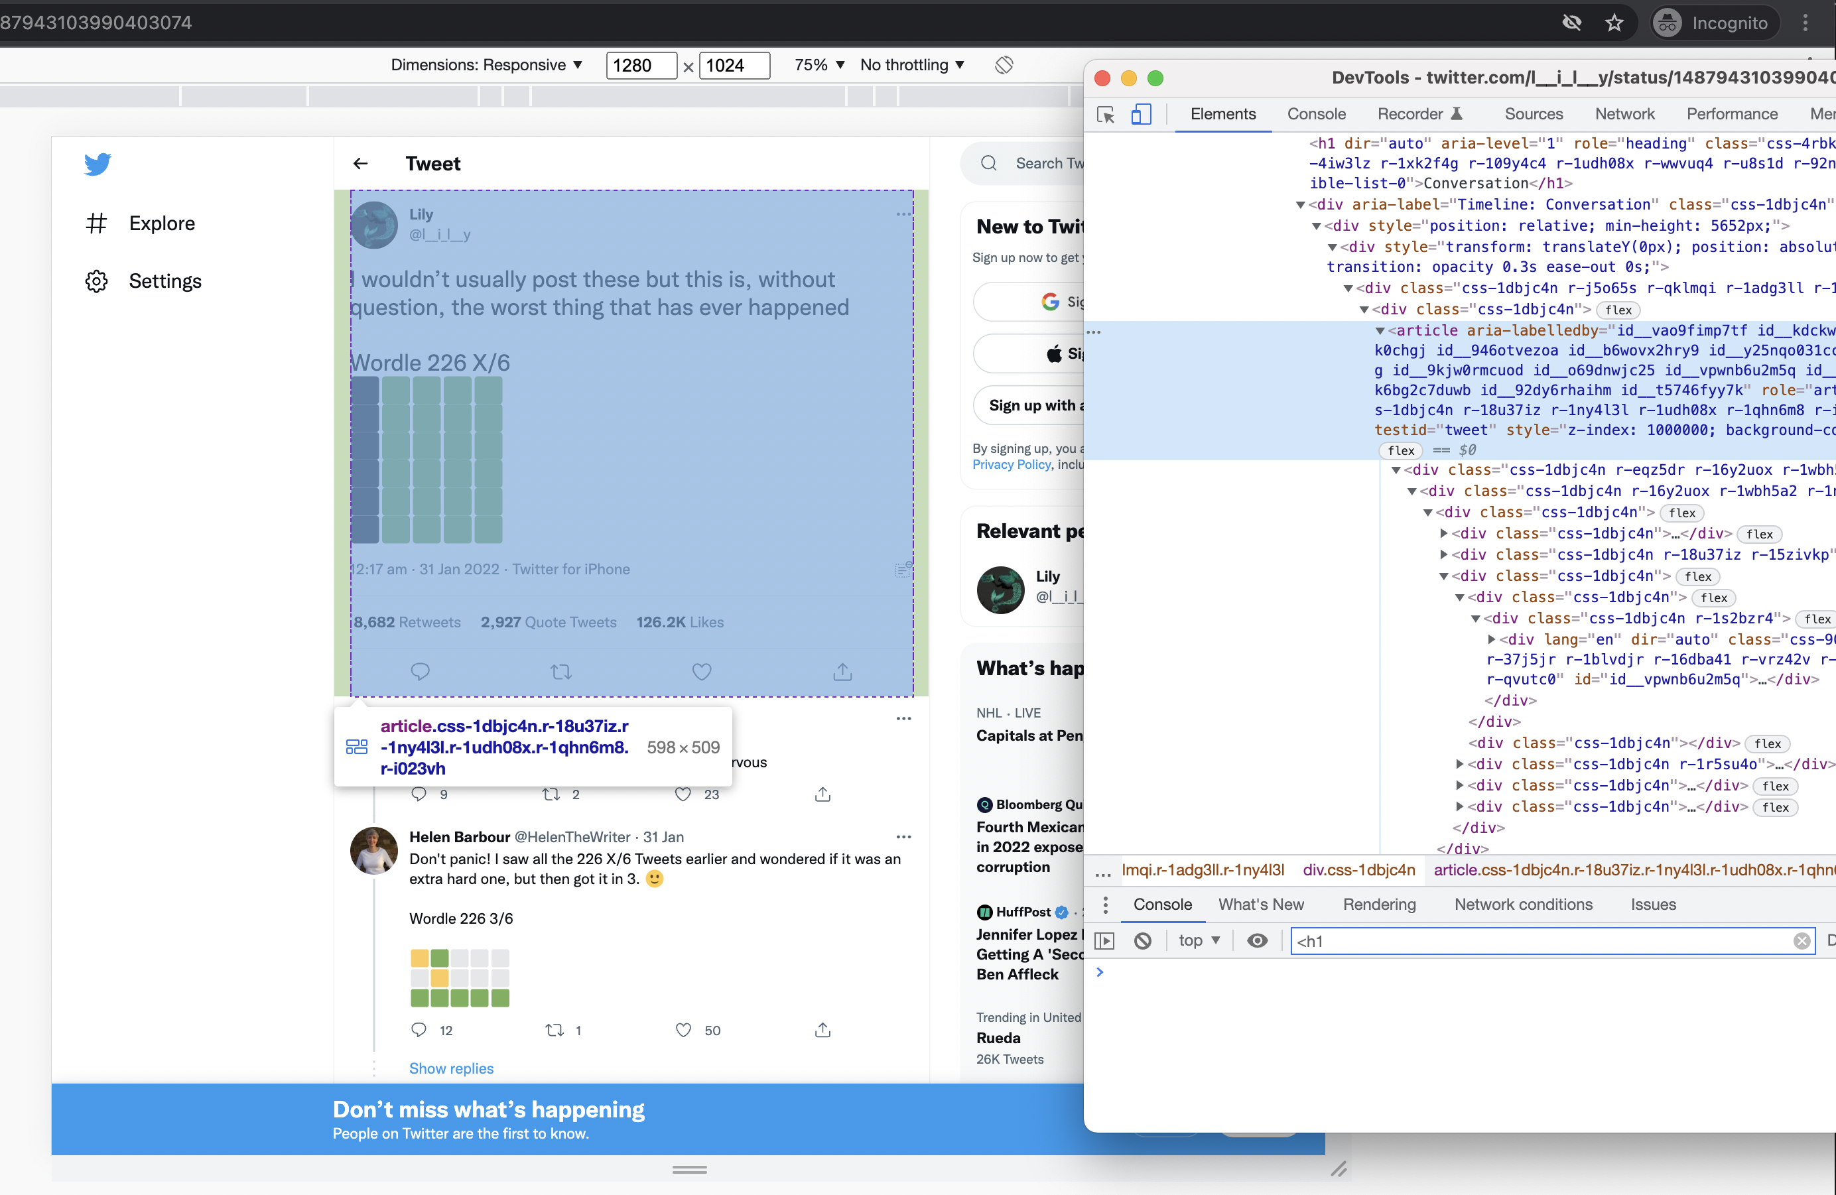
Task: Expand the highlighted article element in Elements tree
Action: pyautogui.click(x=1380, y=330)
